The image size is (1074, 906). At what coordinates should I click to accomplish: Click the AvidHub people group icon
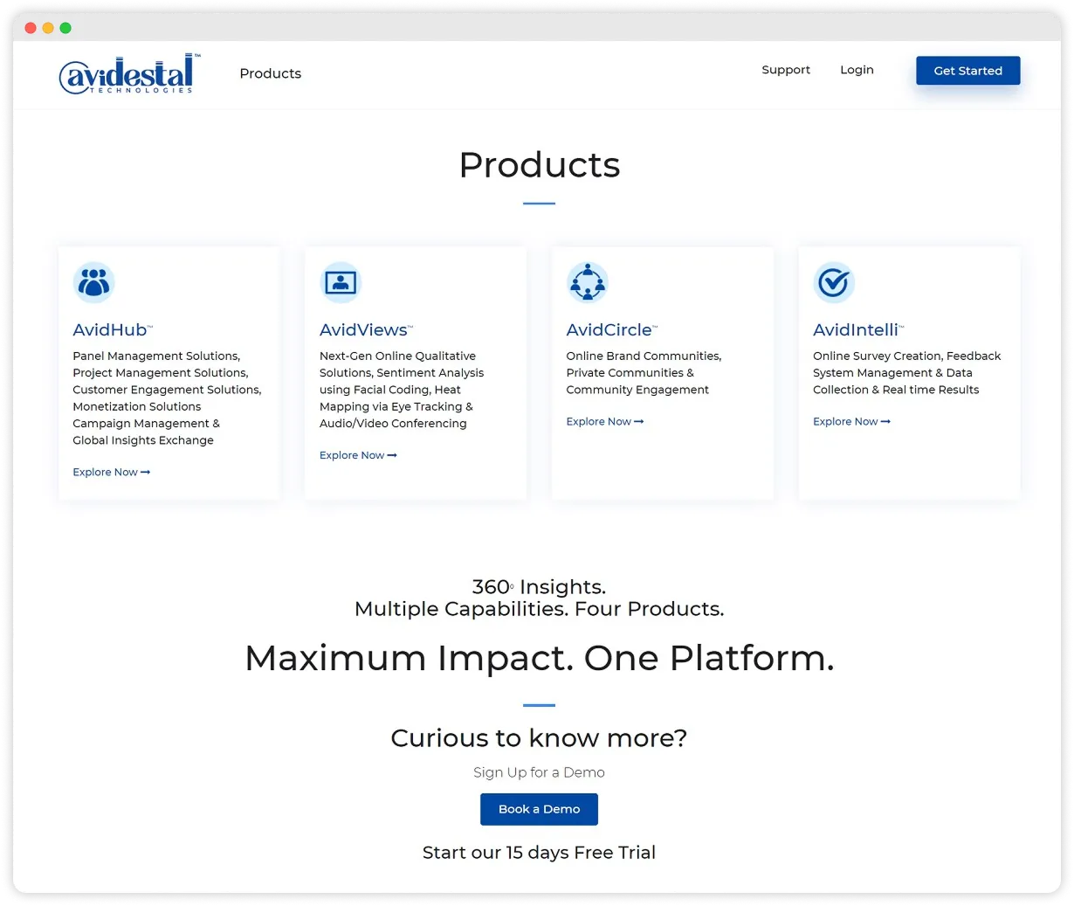pyautogui.click(x=93, y=282)
